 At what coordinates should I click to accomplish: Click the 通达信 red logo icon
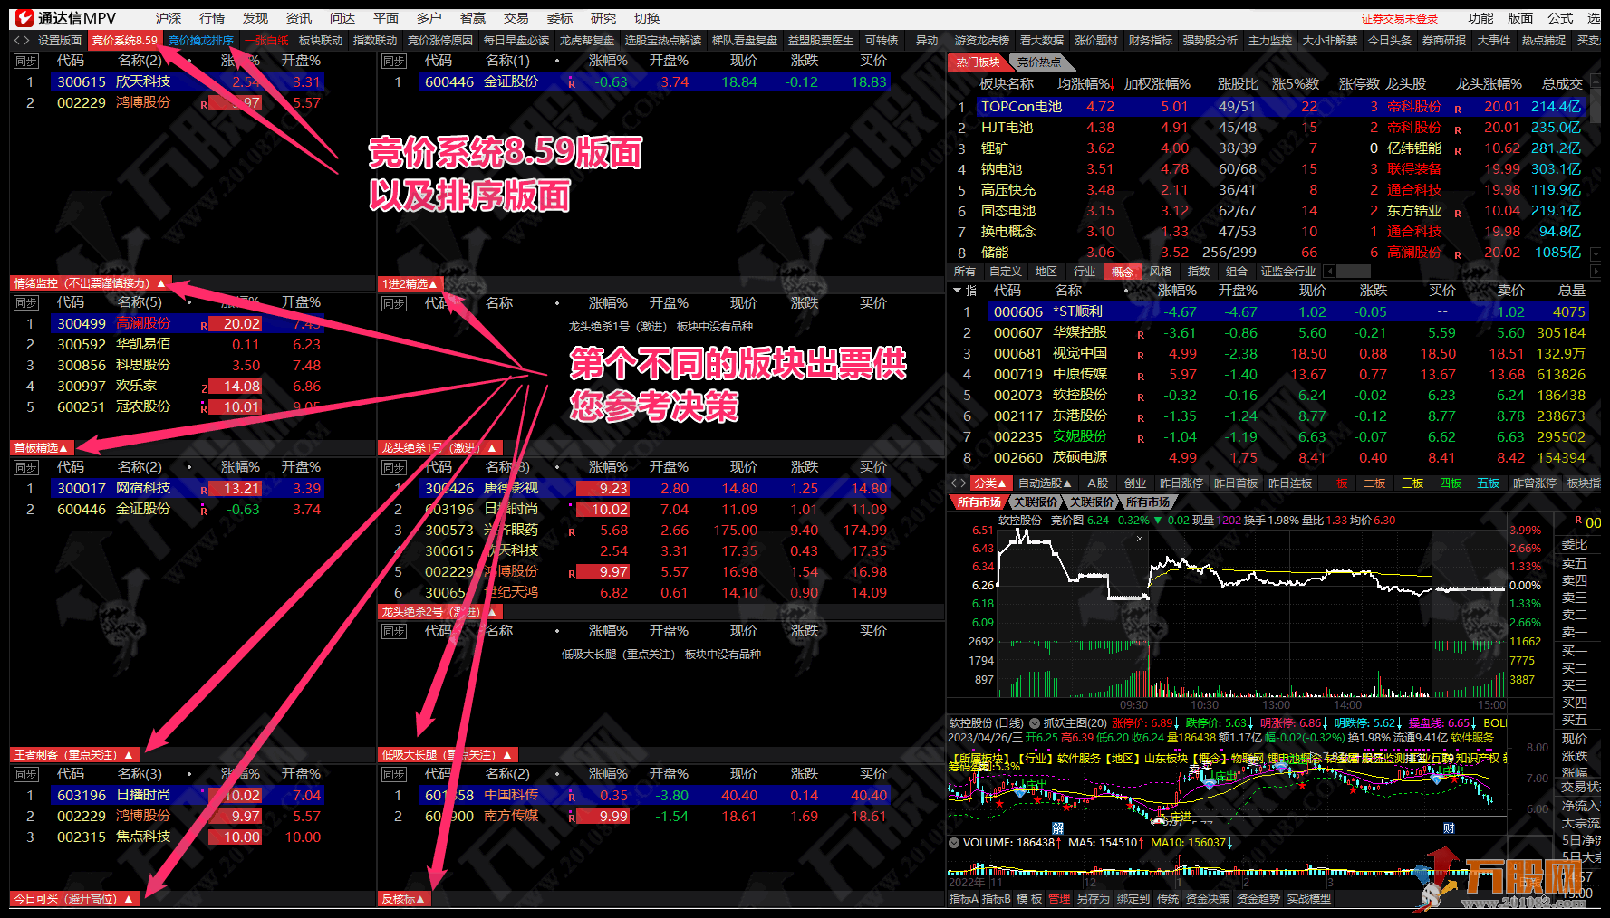coord(24,18)
